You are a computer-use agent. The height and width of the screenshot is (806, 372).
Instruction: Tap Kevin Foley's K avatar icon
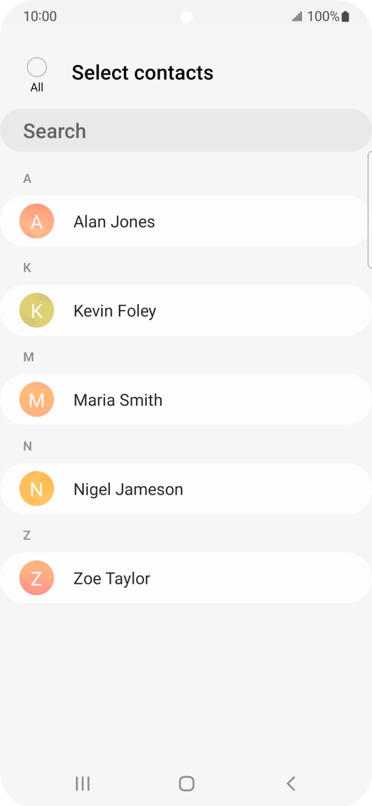36,311
